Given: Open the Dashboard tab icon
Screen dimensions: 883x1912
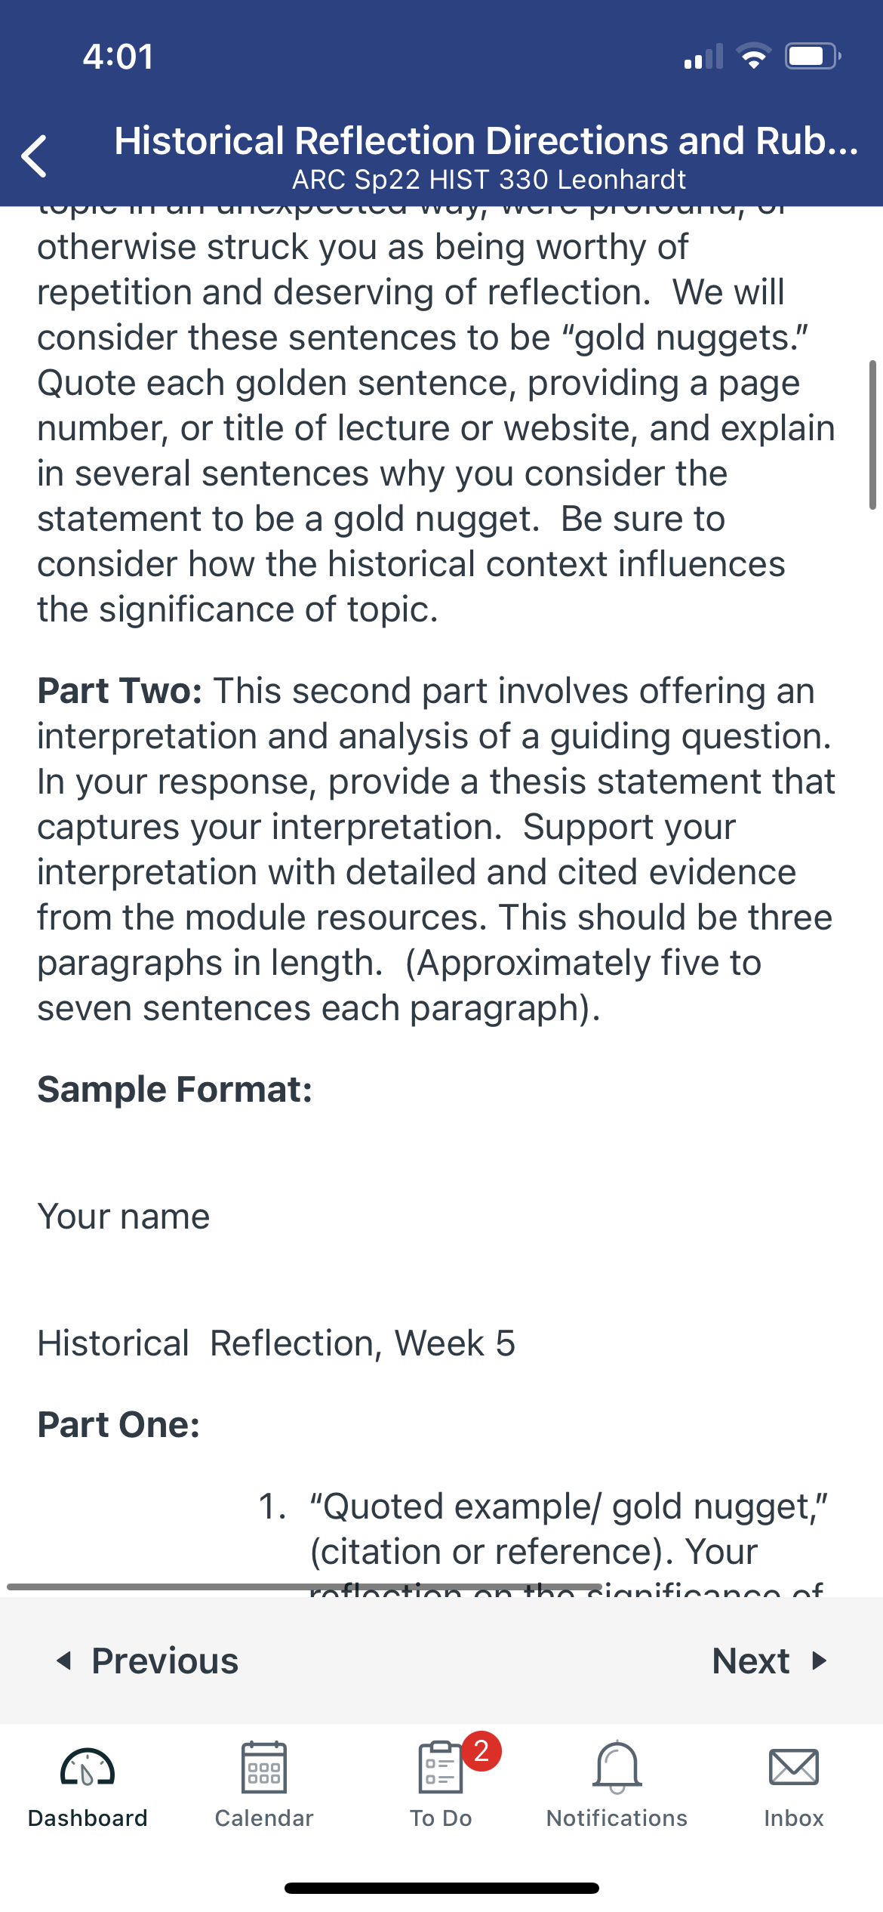Looking at the screenshot, I should click(88, 1768).
